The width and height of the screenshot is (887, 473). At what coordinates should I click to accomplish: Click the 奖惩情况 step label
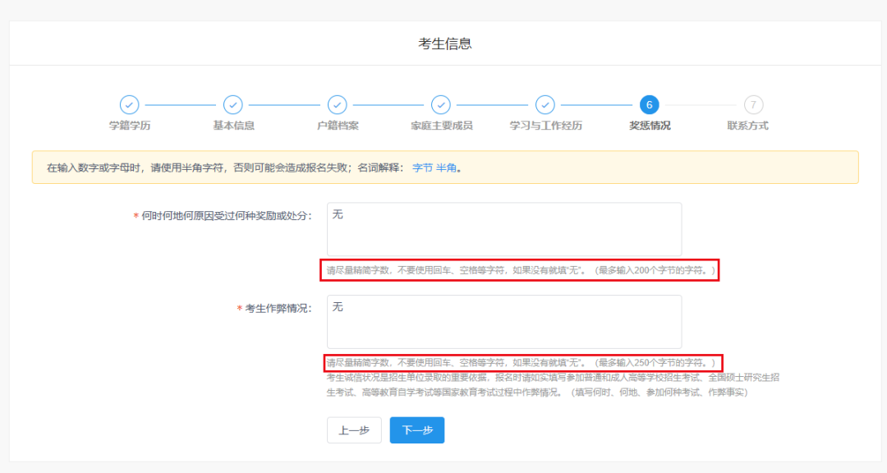coord(650,126)
